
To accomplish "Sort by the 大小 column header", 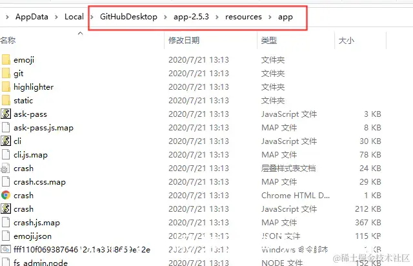I will [346, 40].
